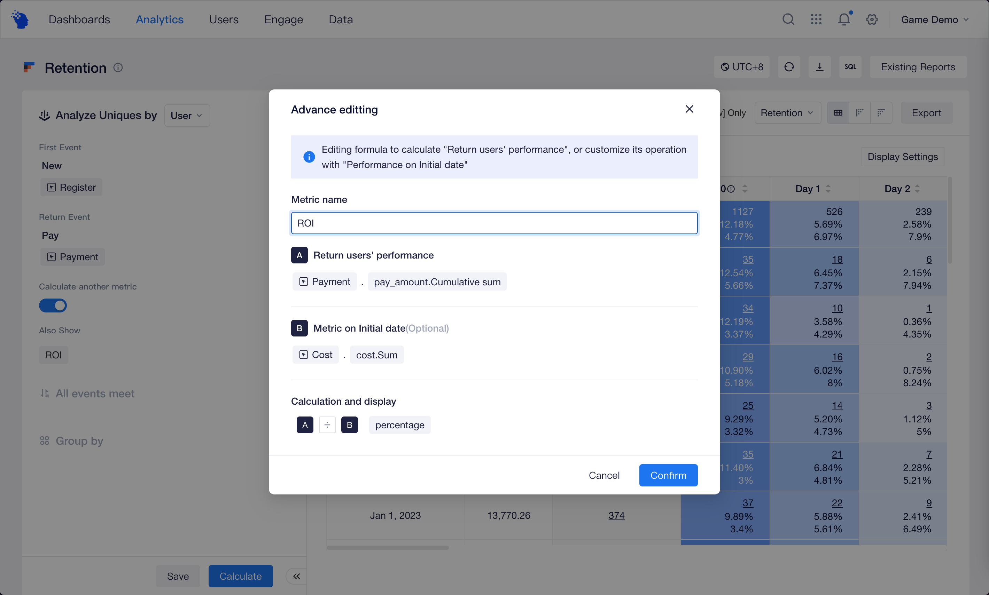
Task: Click the horizontal table scrollbar
Action: pyautogui.click(x=388, y=548)
